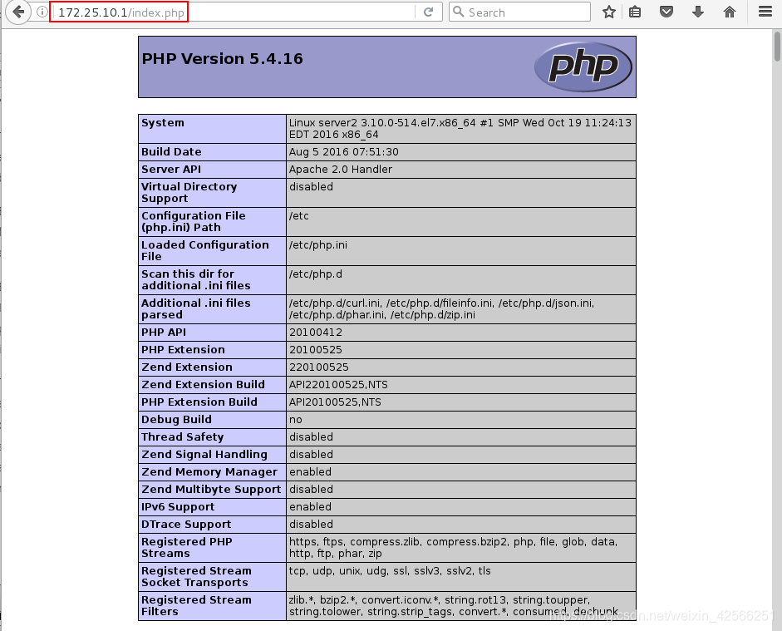This screenshot has height=631, width=782.
Task: Go to the home page icon
Action: click(729, 12)
